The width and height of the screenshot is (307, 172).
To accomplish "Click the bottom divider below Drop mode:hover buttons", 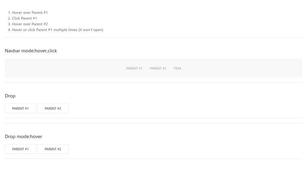I will 153,159.
